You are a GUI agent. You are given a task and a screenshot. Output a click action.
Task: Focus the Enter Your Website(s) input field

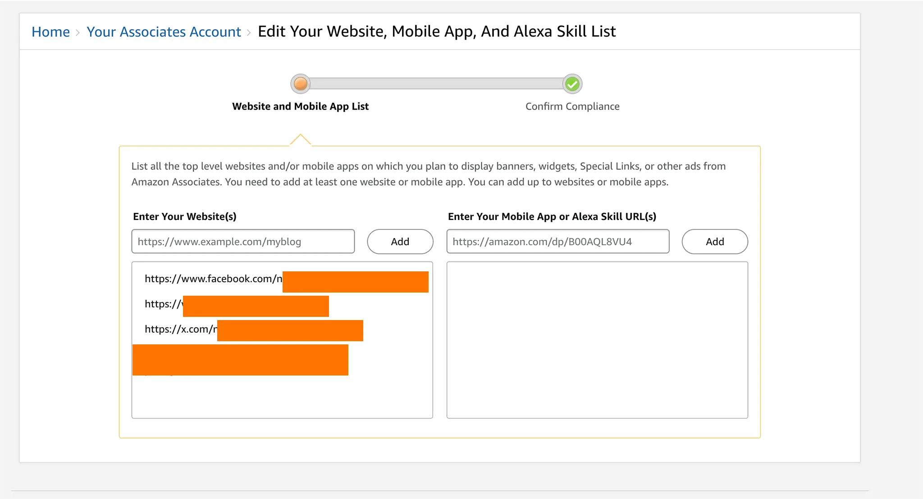[243, 242]
